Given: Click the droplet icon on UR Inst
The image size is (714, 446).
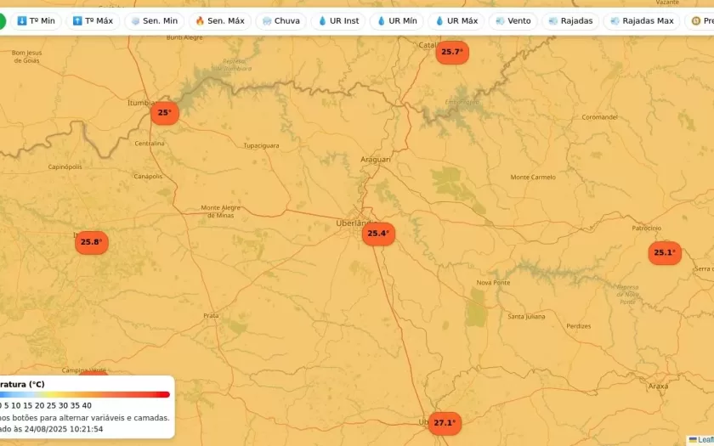Looking at the screenshot, I should (x=323, y=21).
